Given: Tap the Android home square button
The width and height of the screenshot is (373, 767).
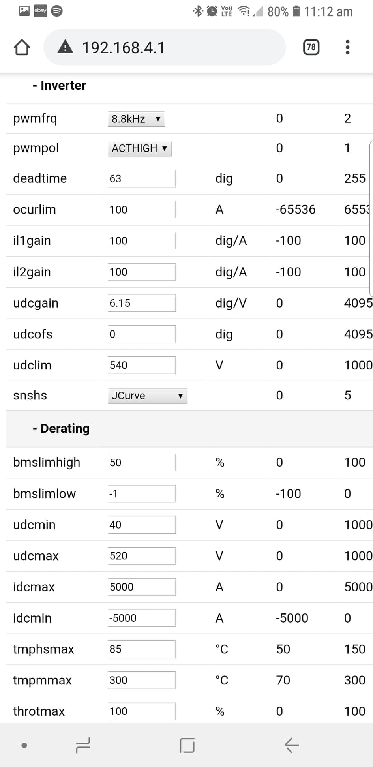Looking at the screenshot, I should pyautogui.click(x=187, y=745).
